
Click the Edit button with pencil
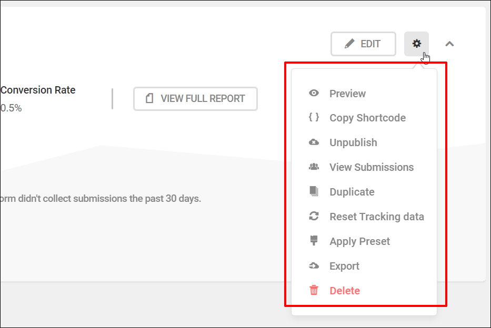click(363, 44)
